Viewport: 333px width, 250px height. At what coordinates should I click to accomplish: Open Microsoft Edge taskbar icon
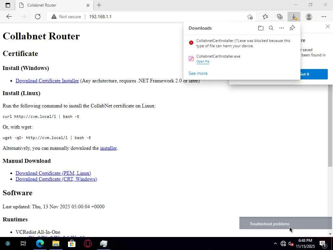[40, 243]
